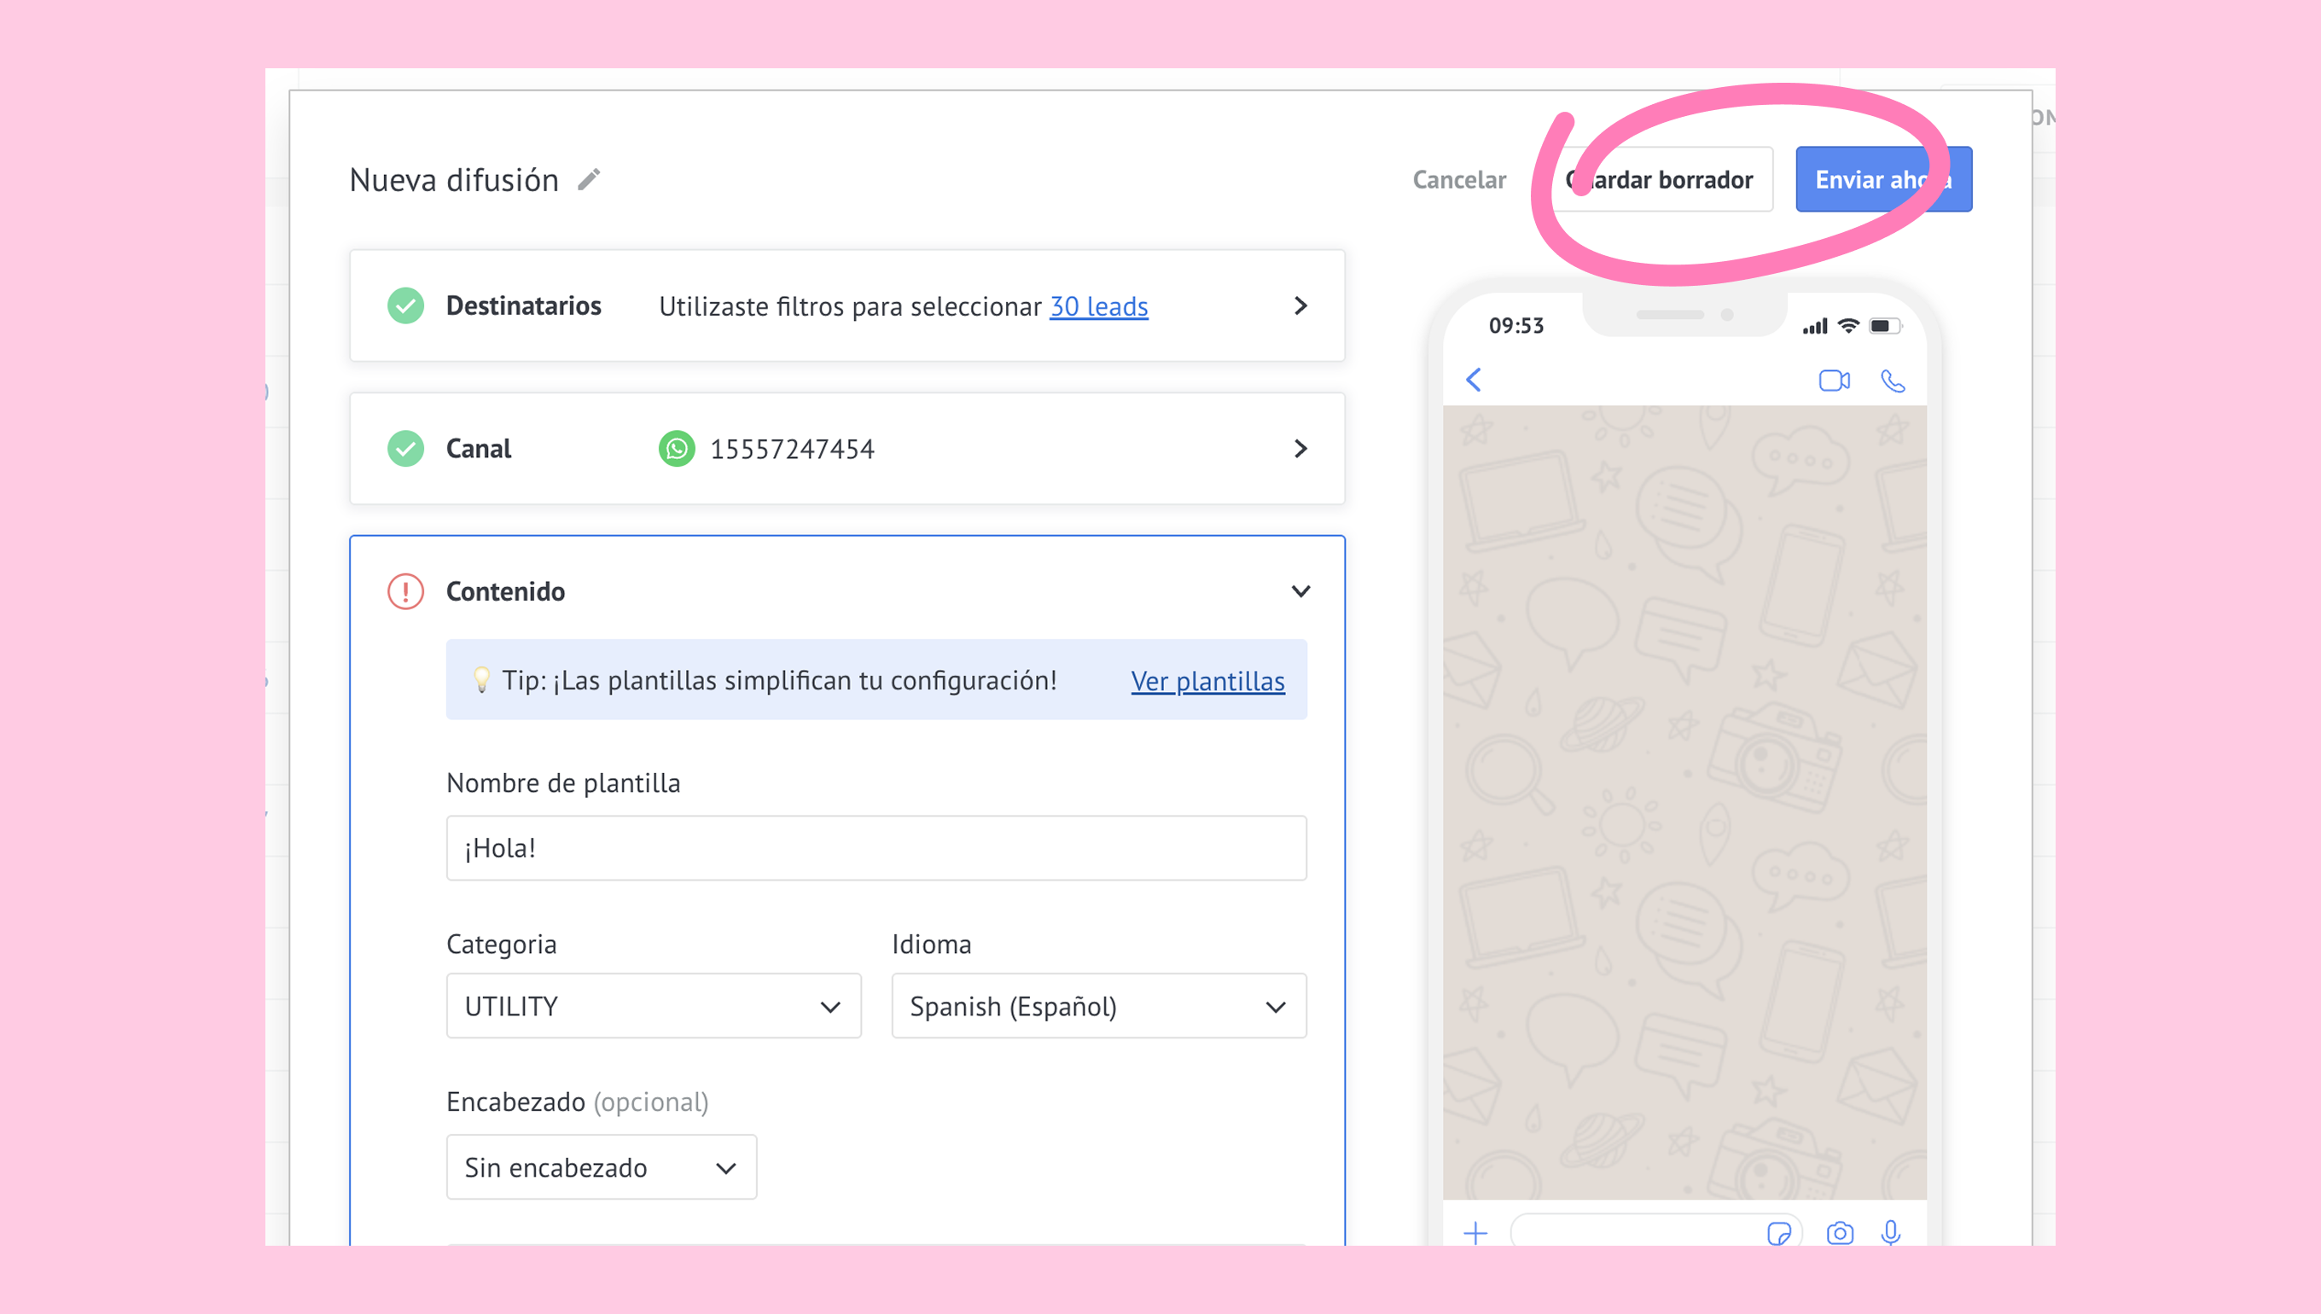
Task: Click the Destinatarios green check icon
Action: pyautogui.click(x=406, y=306)
